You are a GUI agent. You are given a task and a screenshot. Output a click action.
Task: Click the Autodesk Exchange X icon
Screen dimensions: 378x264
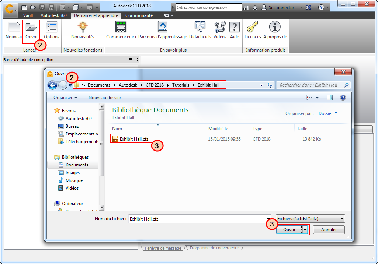coord(308,7)
